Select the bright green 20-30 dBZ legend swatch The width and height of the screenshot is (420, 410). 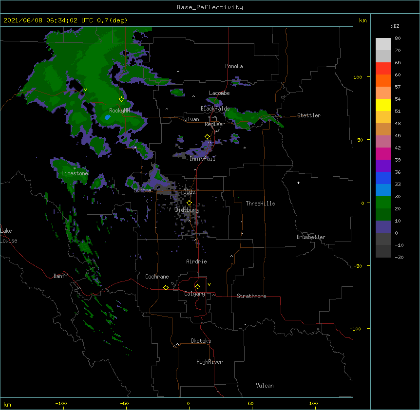tap(383, 203)
